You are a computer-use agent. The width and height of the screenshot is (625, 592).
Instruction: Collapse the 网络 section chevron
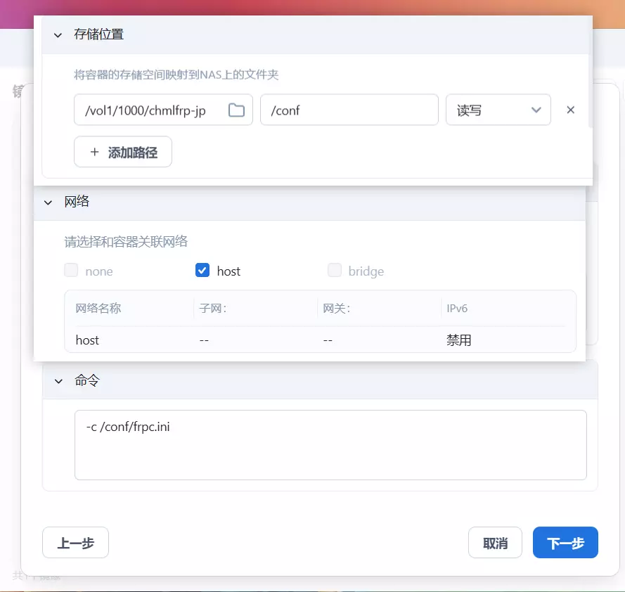[49, 202]
